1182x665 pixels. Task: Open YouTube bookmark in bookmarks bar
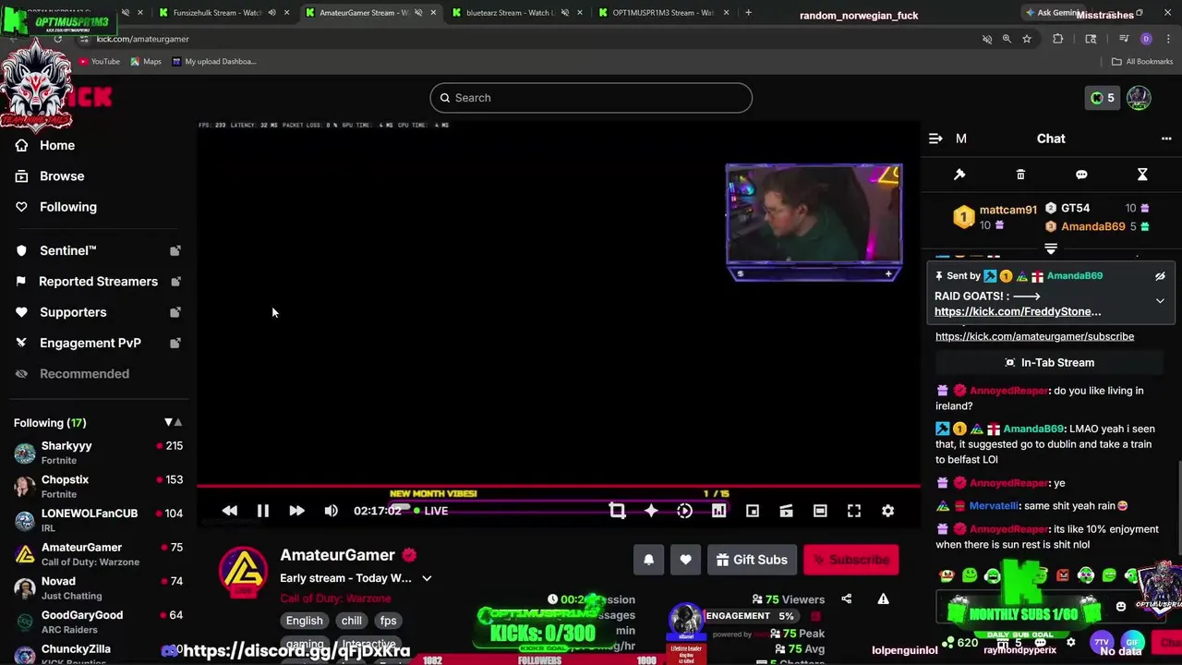99,62
